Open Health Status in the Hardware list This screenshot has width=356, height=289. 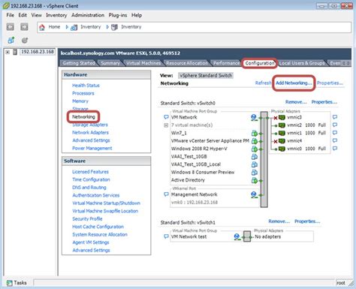(86, 86)
